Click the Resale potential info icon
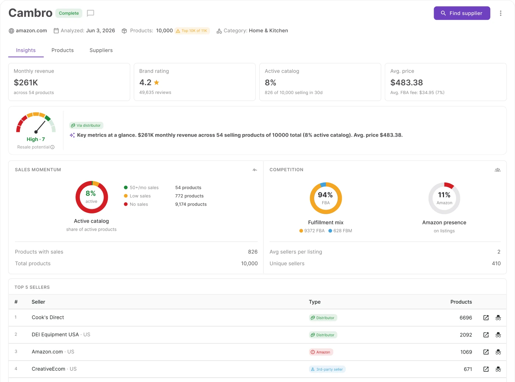Viewport: 515px width, 382px height. (52, 147)
